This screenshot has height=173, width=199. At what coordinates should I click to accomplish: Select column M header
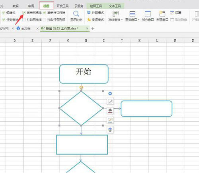click(x=175, y=40)
